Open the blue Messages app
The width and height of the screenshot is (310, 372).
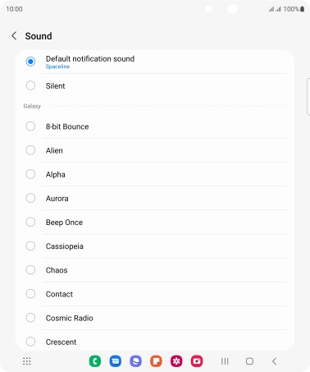pyautogui.click(x=116, y=361)
